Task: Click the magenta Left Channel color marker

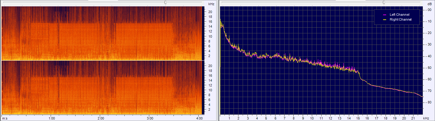Action: pos(384,15)
